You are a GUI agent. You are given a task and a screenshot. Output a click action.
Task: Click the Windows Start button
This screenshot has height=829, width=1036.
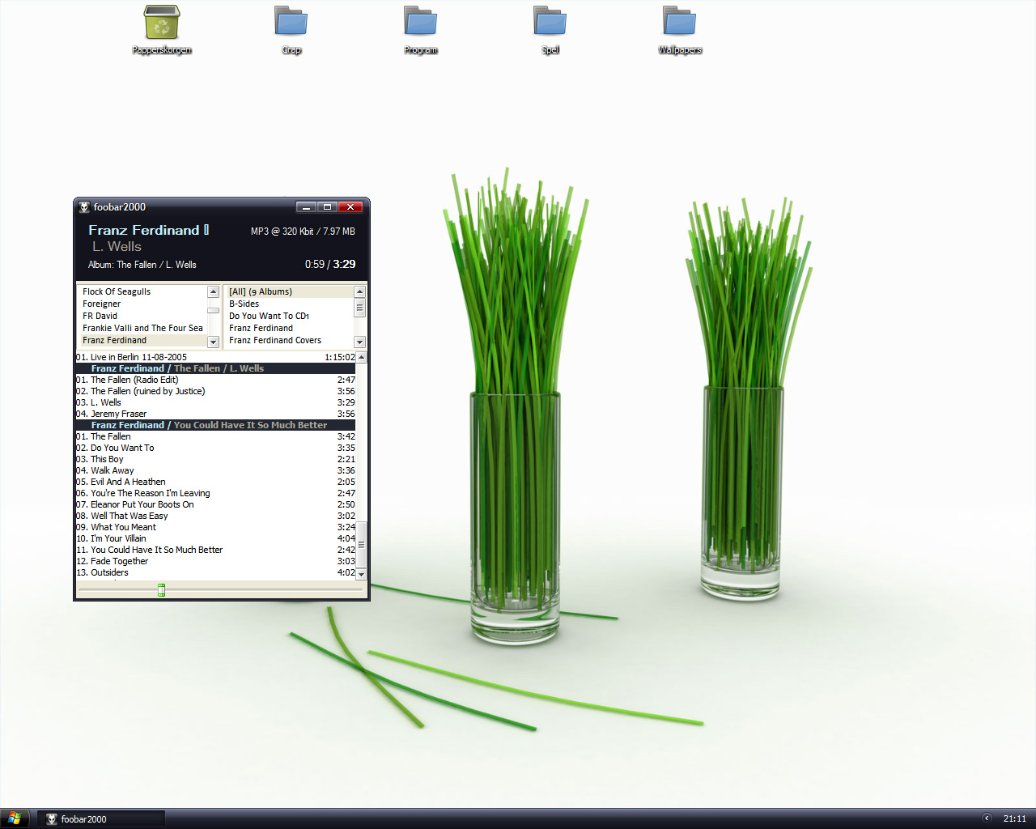pyautogui.click(x=15, y=818)
